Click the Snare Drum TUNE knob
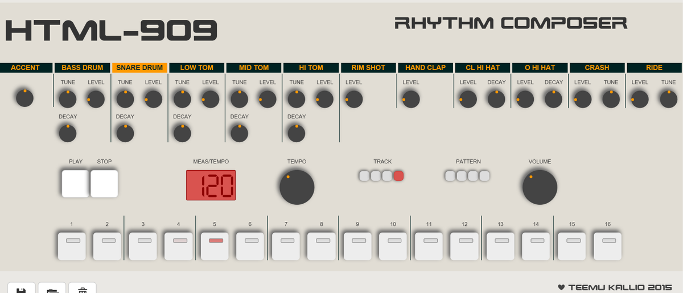 (125, 100)
